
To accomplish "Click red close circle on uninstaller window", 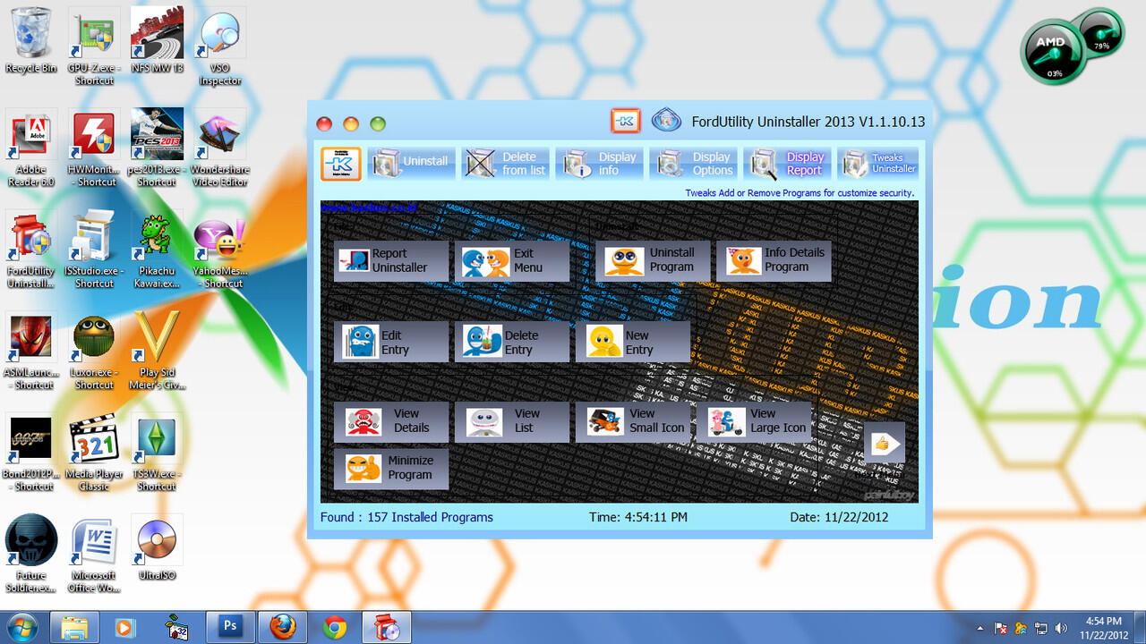I will pyautogui.click(x=324, y=124).
